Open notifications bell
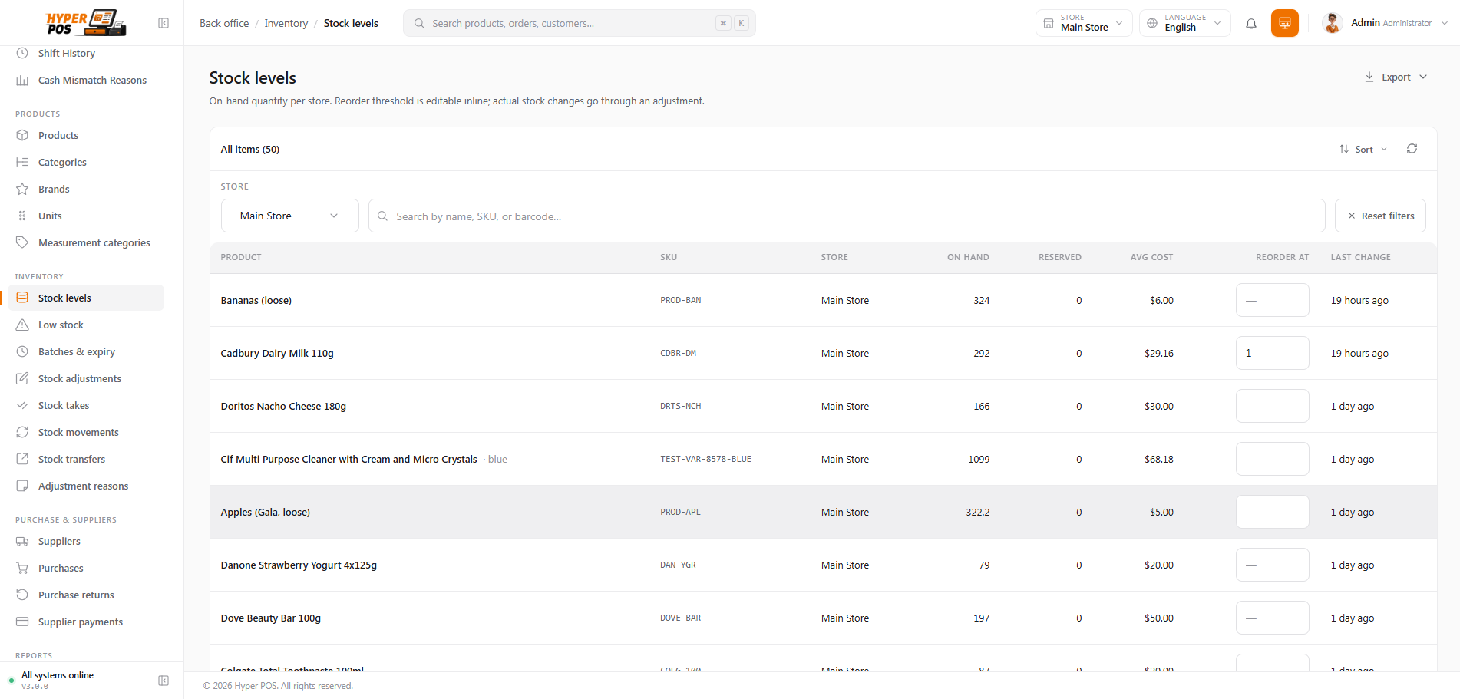 click(x=1251, y=23)
